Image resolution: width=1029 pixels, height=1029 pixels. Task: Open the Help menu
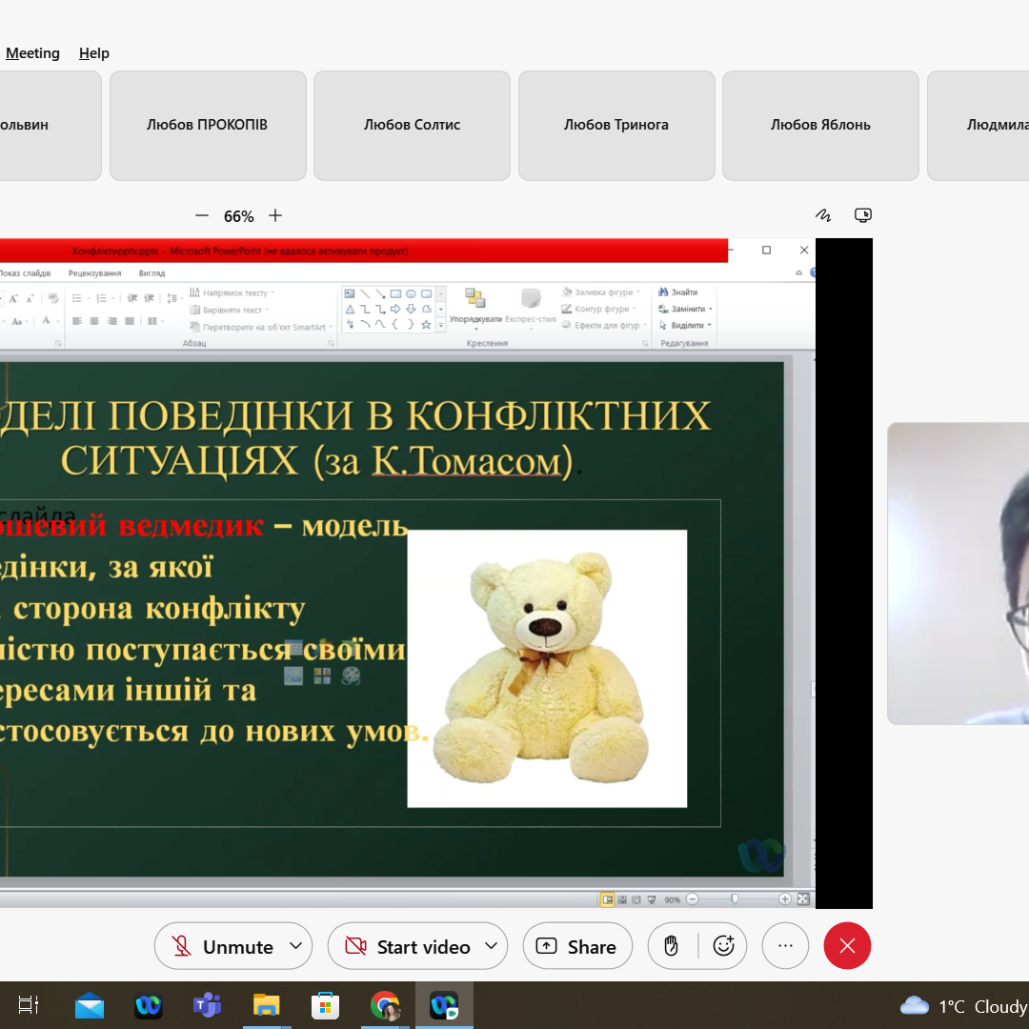point(93,53)
